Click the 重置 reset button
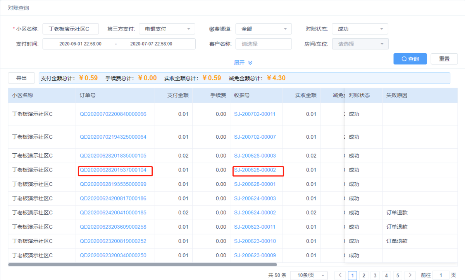This screenshot has height=280, width=465. pos(444,59)
